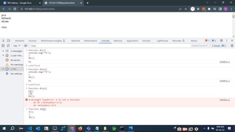Open a new browser tab
The height and width of the screenshot is (132, 235).
tap(87, 3)
